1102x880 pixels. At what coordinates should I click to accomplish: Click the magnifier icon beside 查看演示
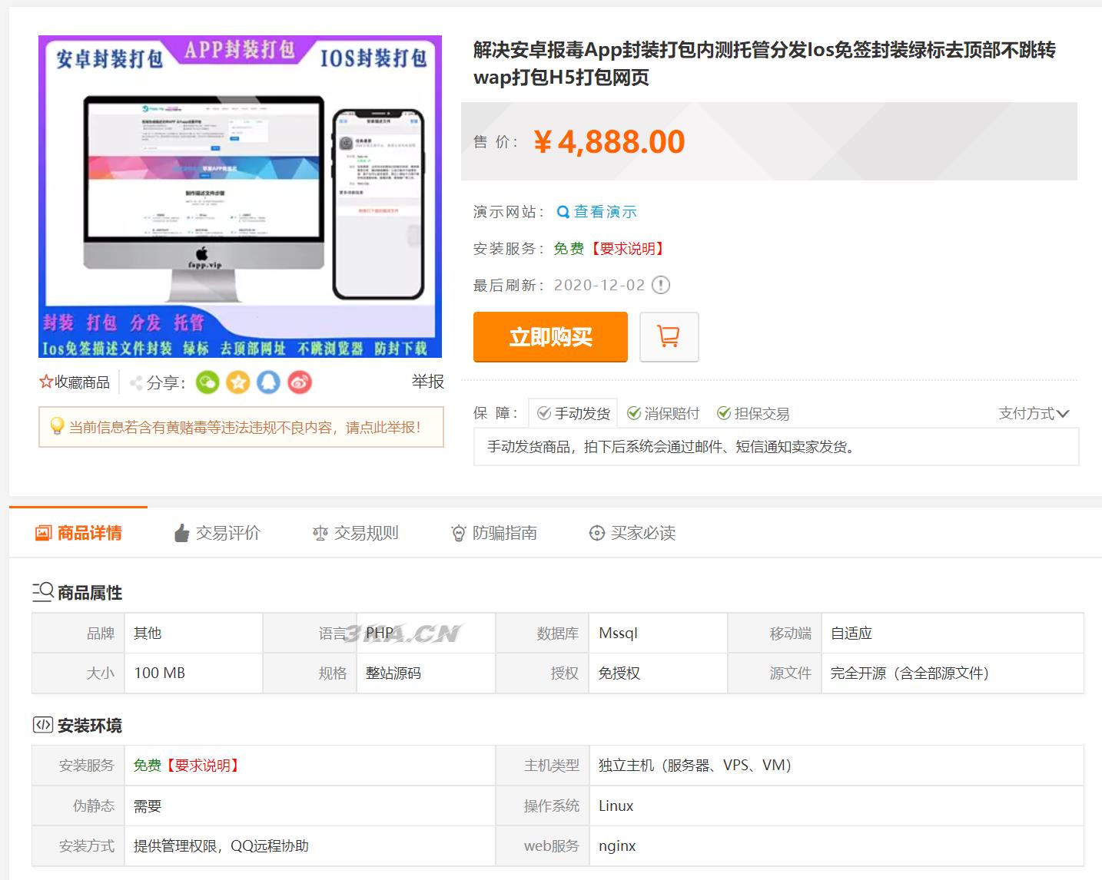(x=563, y=211)
